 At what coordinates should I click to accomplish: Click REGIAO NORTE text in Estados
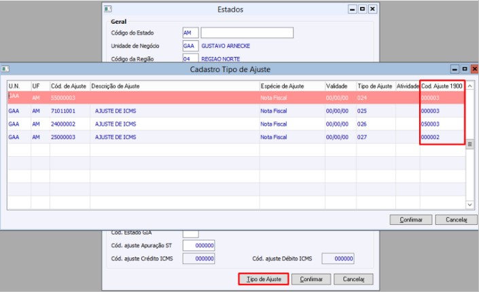point(221,59)
